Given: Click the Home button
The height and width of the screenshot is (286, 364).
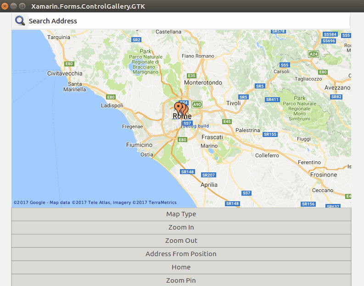Looking at the screenshot, I should click(181, 267).
